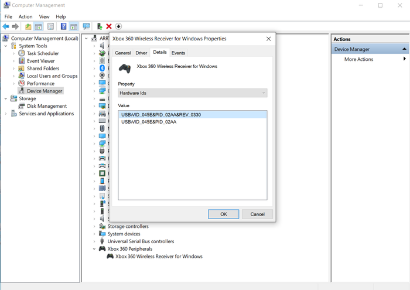The height and width of the screenshot is (290, 410).
Task: Click the Bluetooth category icon in device tree
Action: [102, 68]
